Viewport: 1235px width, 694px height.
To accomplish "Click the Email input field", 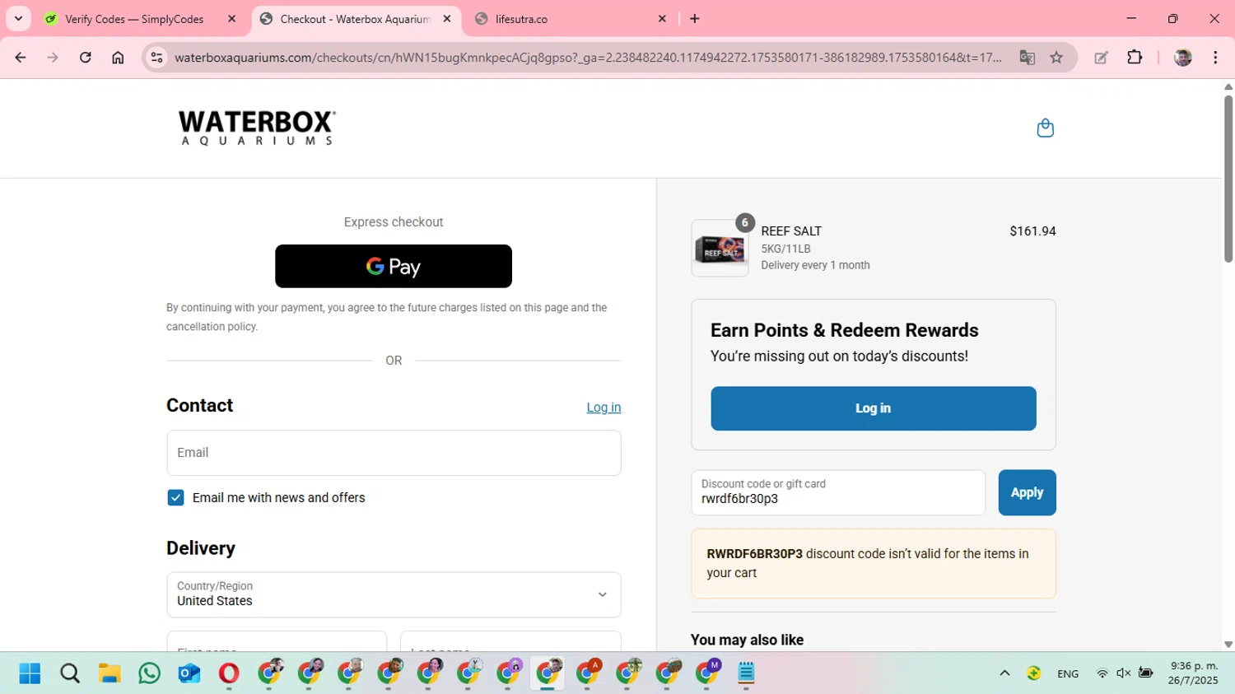I will point(394,453).
